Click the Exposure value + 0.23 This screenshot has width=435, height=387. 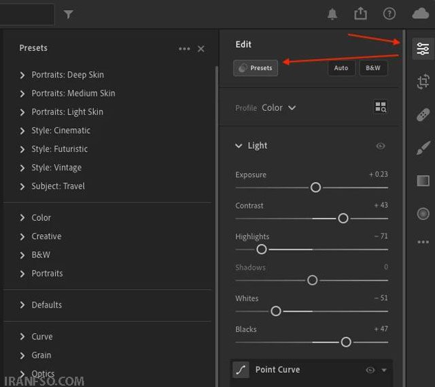(x=379, y=174)
